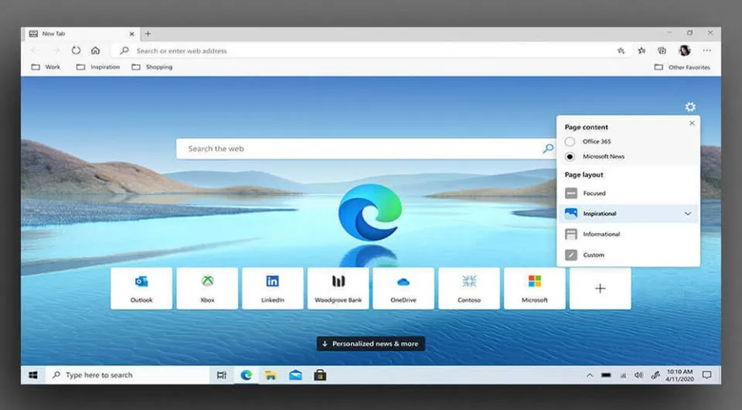Screen dimensions: 742x410
Task: Open the Collections icon
Action: point(662,50)
